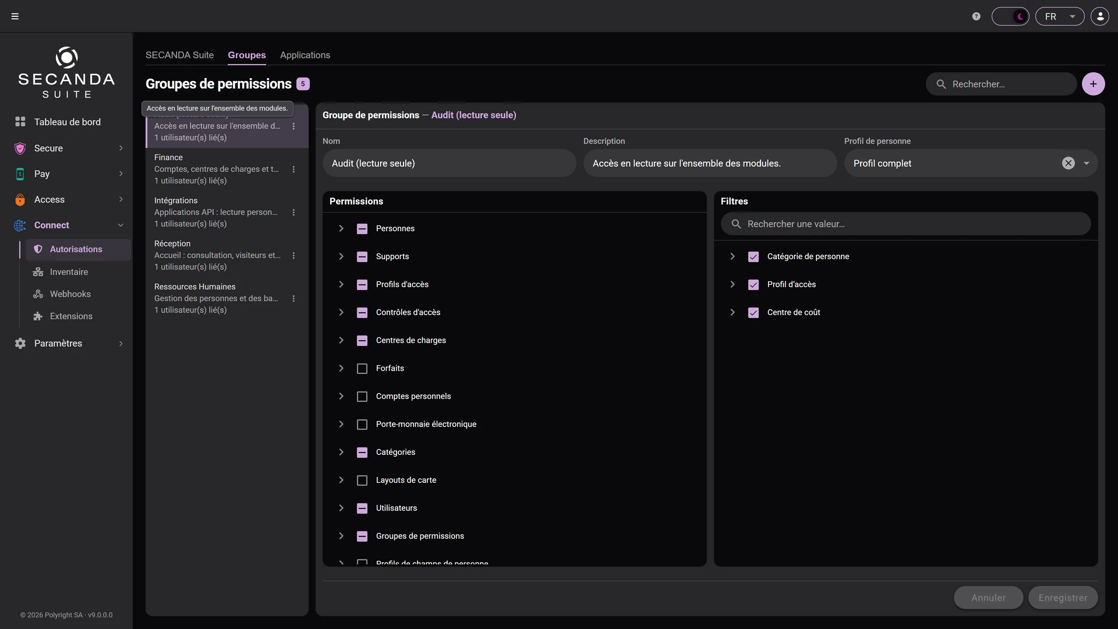This screenshot has width=1118, height=629.
Task: Open the three-dot menu for Finance group
Action: tap(293, 169)
